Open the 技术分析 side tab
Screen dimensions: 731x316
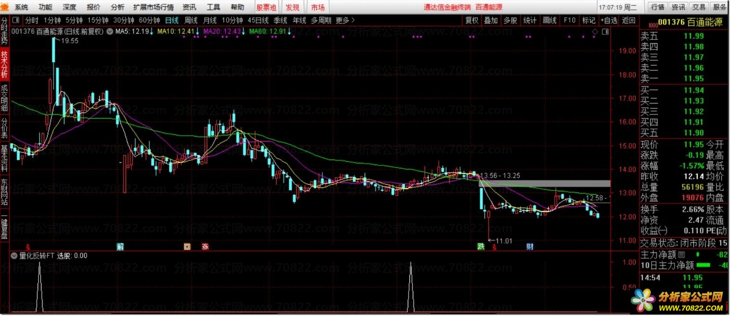pos(4,64)
